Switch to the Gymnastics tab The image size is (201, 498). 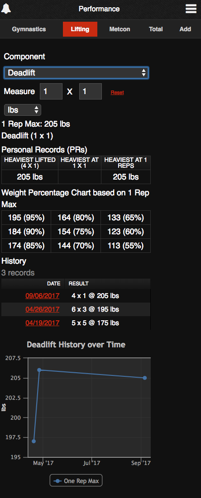[29, 29]
